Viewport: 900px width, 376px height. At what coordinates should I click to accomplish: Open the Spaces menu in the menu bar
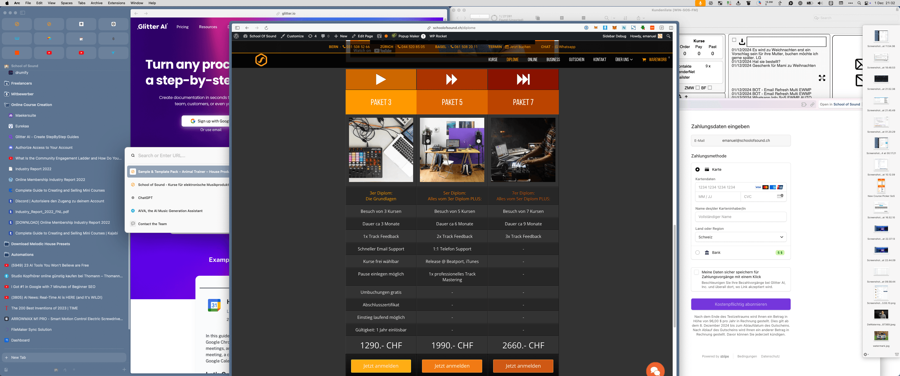pyautogui.click(x=67, y=3)
